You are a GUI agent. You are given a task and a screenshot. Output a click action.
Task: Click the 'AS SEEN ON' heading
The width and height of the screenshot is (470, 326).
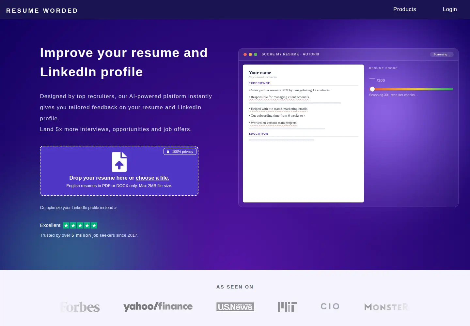pos(235,287)
